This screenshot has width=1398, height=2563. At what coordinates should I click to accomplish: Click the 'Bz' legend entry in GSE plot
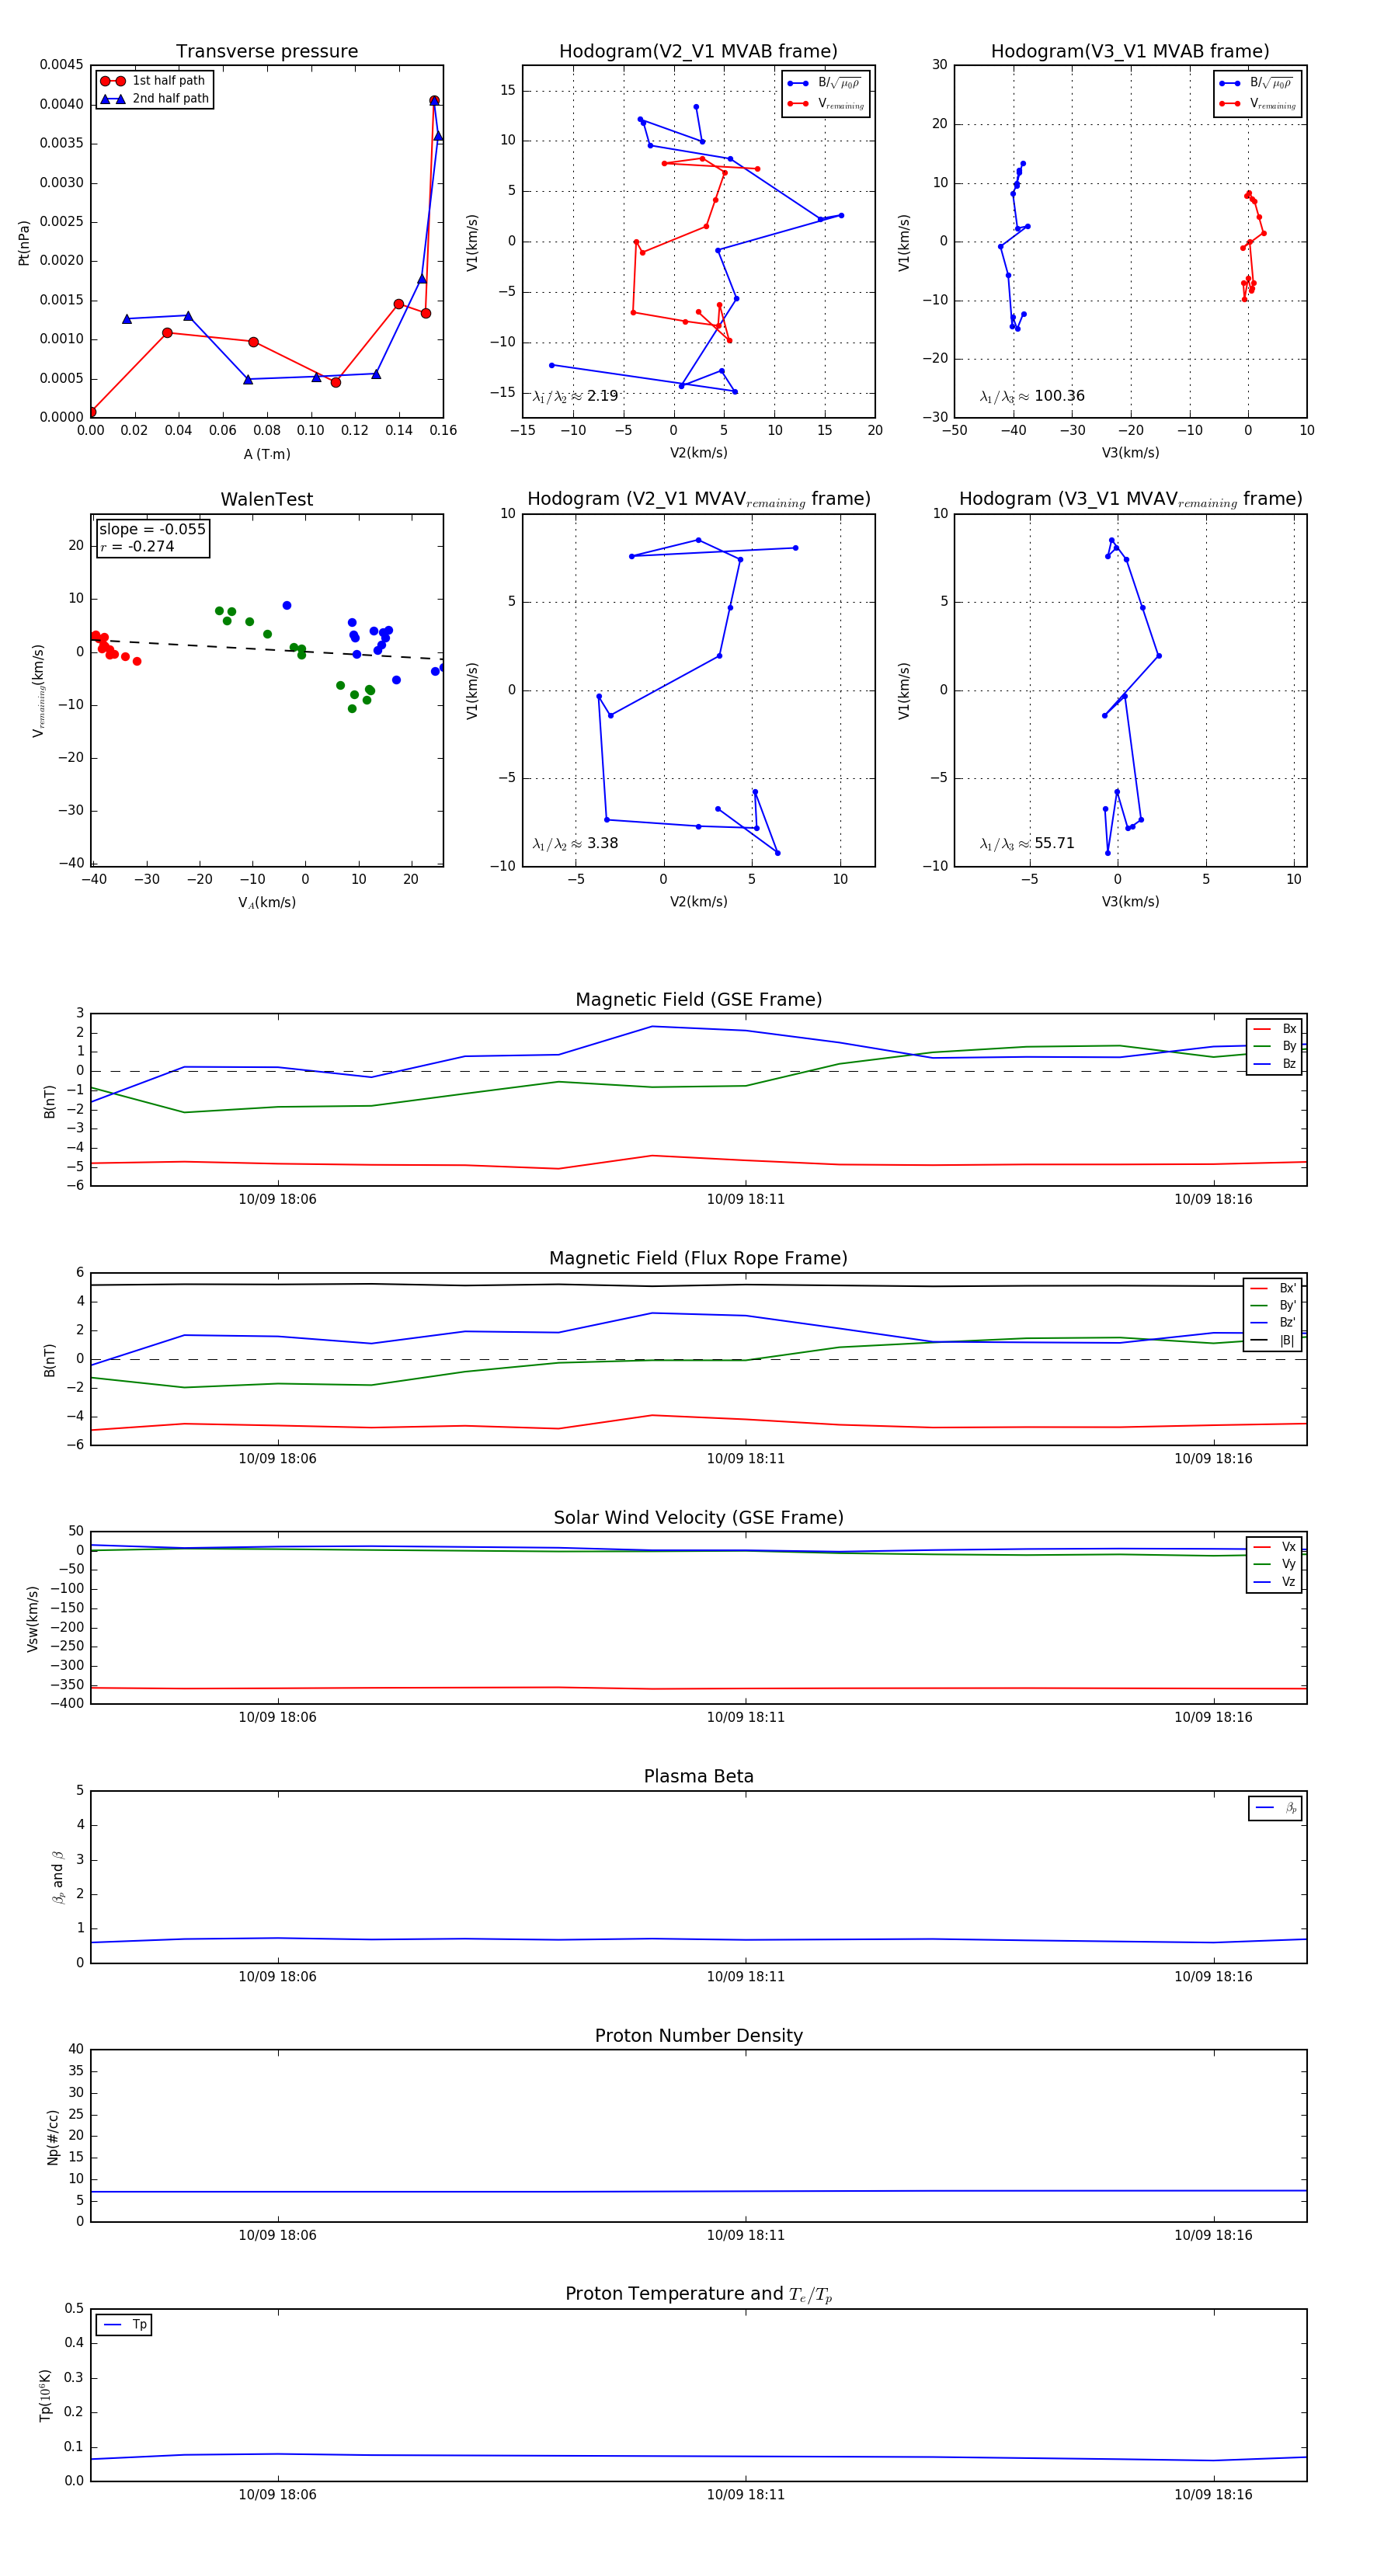click(x=1275, y=1063)
